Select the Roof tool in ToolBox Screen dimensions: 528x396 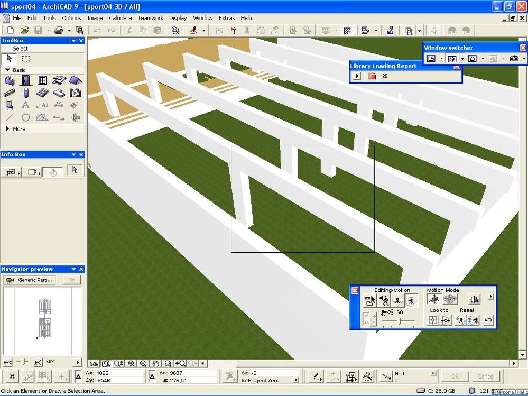tap(75, 80)
